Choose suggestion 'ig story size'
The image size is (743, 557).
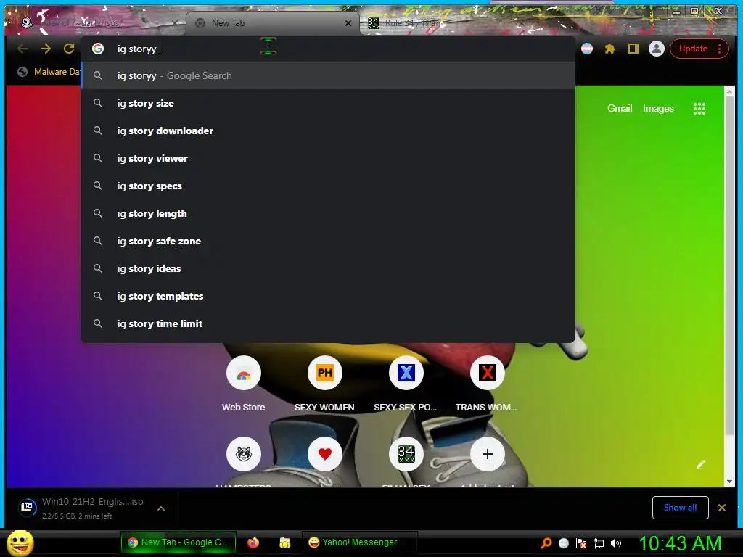(328, 103)
